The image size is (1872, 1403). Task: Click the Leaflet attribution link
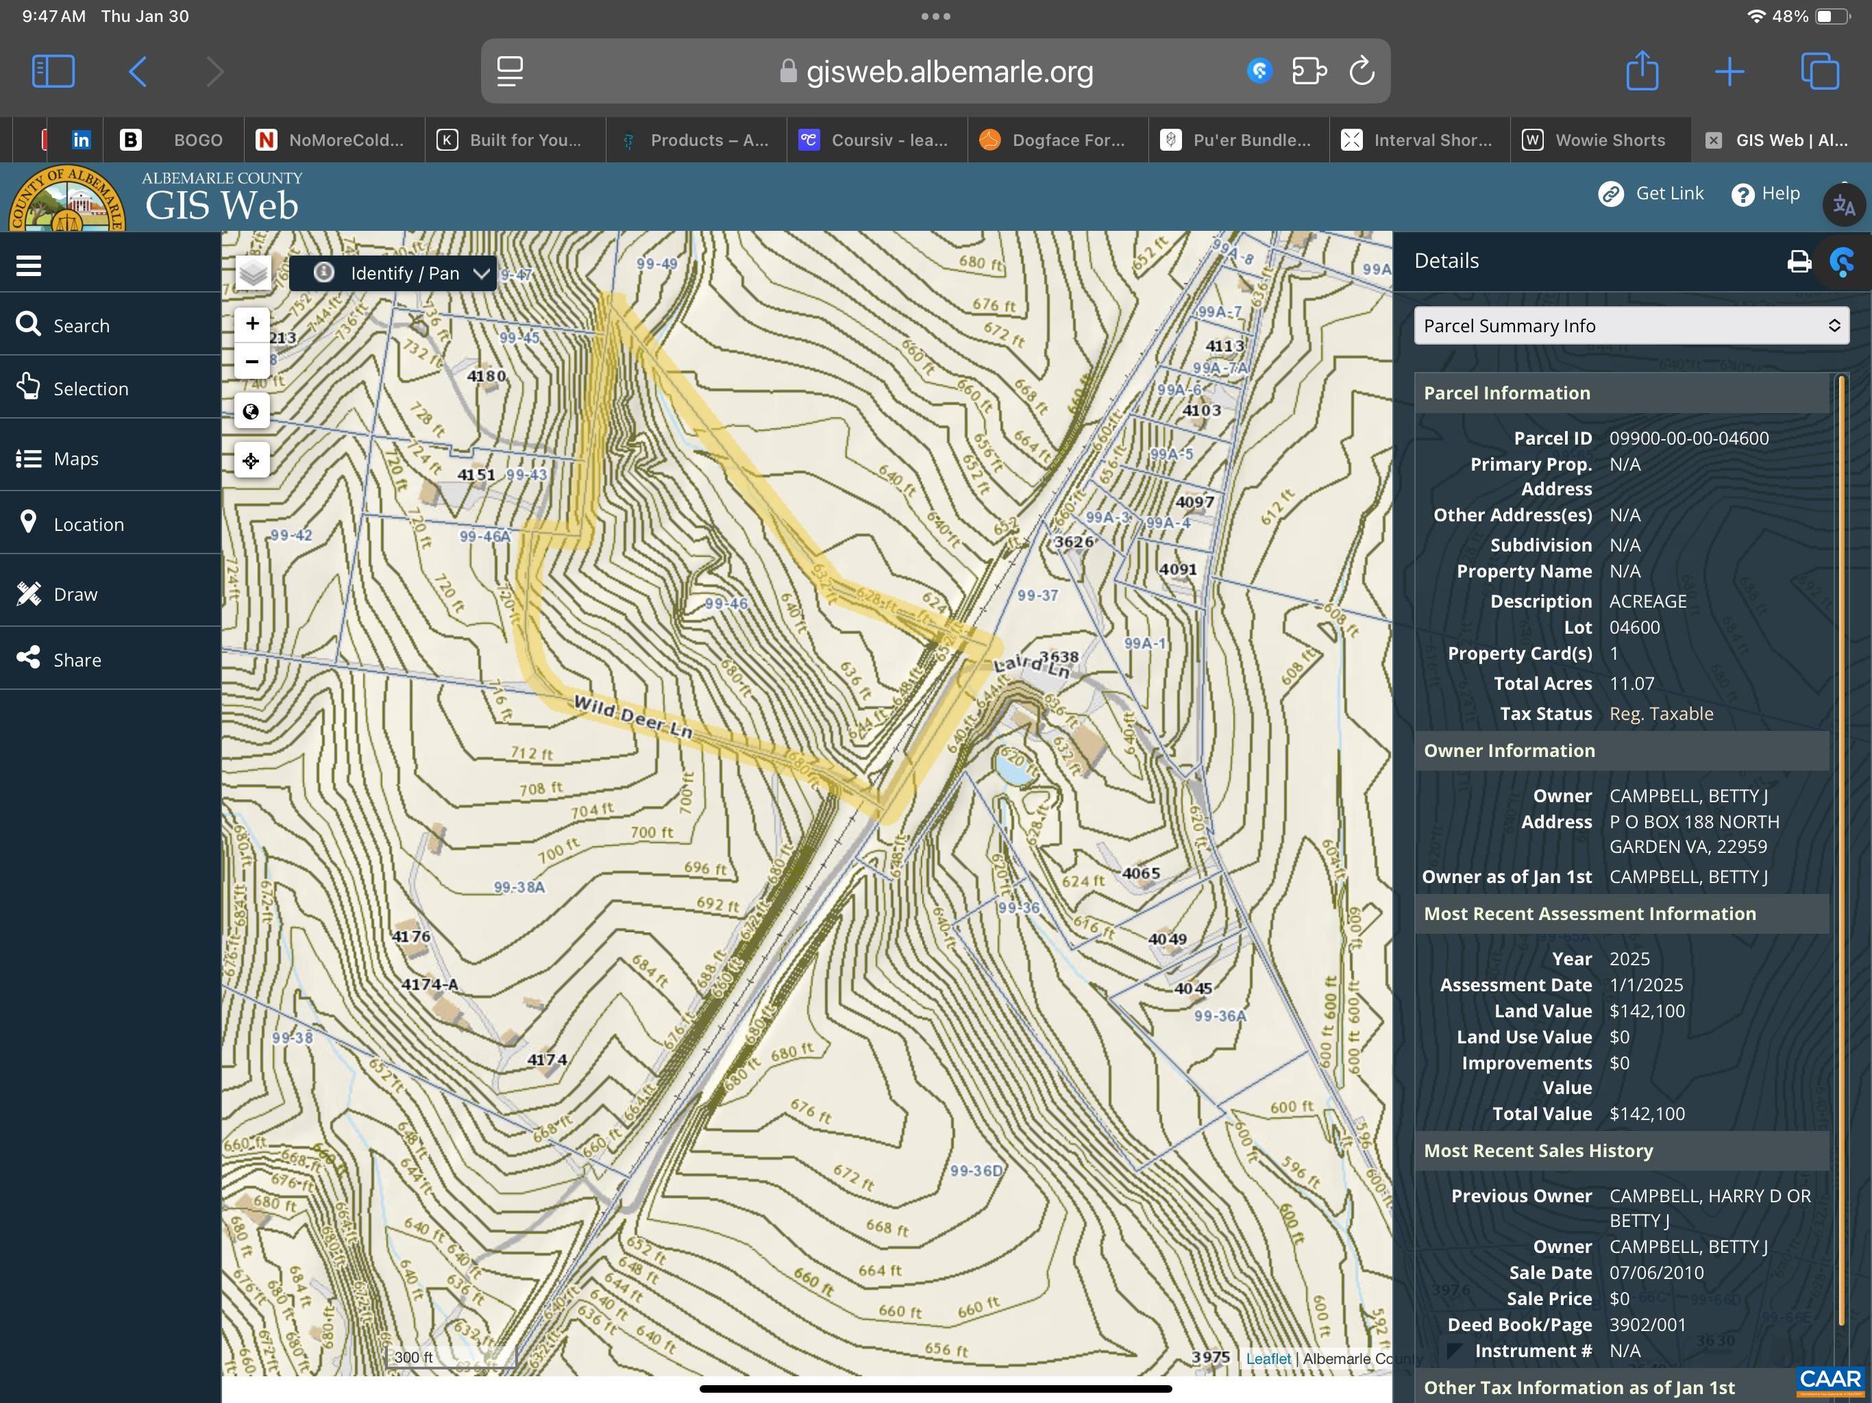tap(1268, 1358)
